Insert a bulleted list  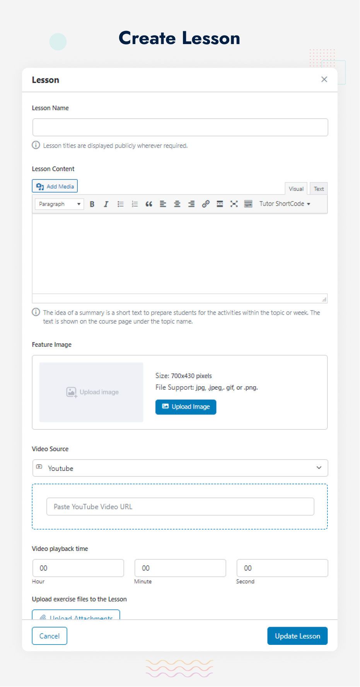(120, 204)
